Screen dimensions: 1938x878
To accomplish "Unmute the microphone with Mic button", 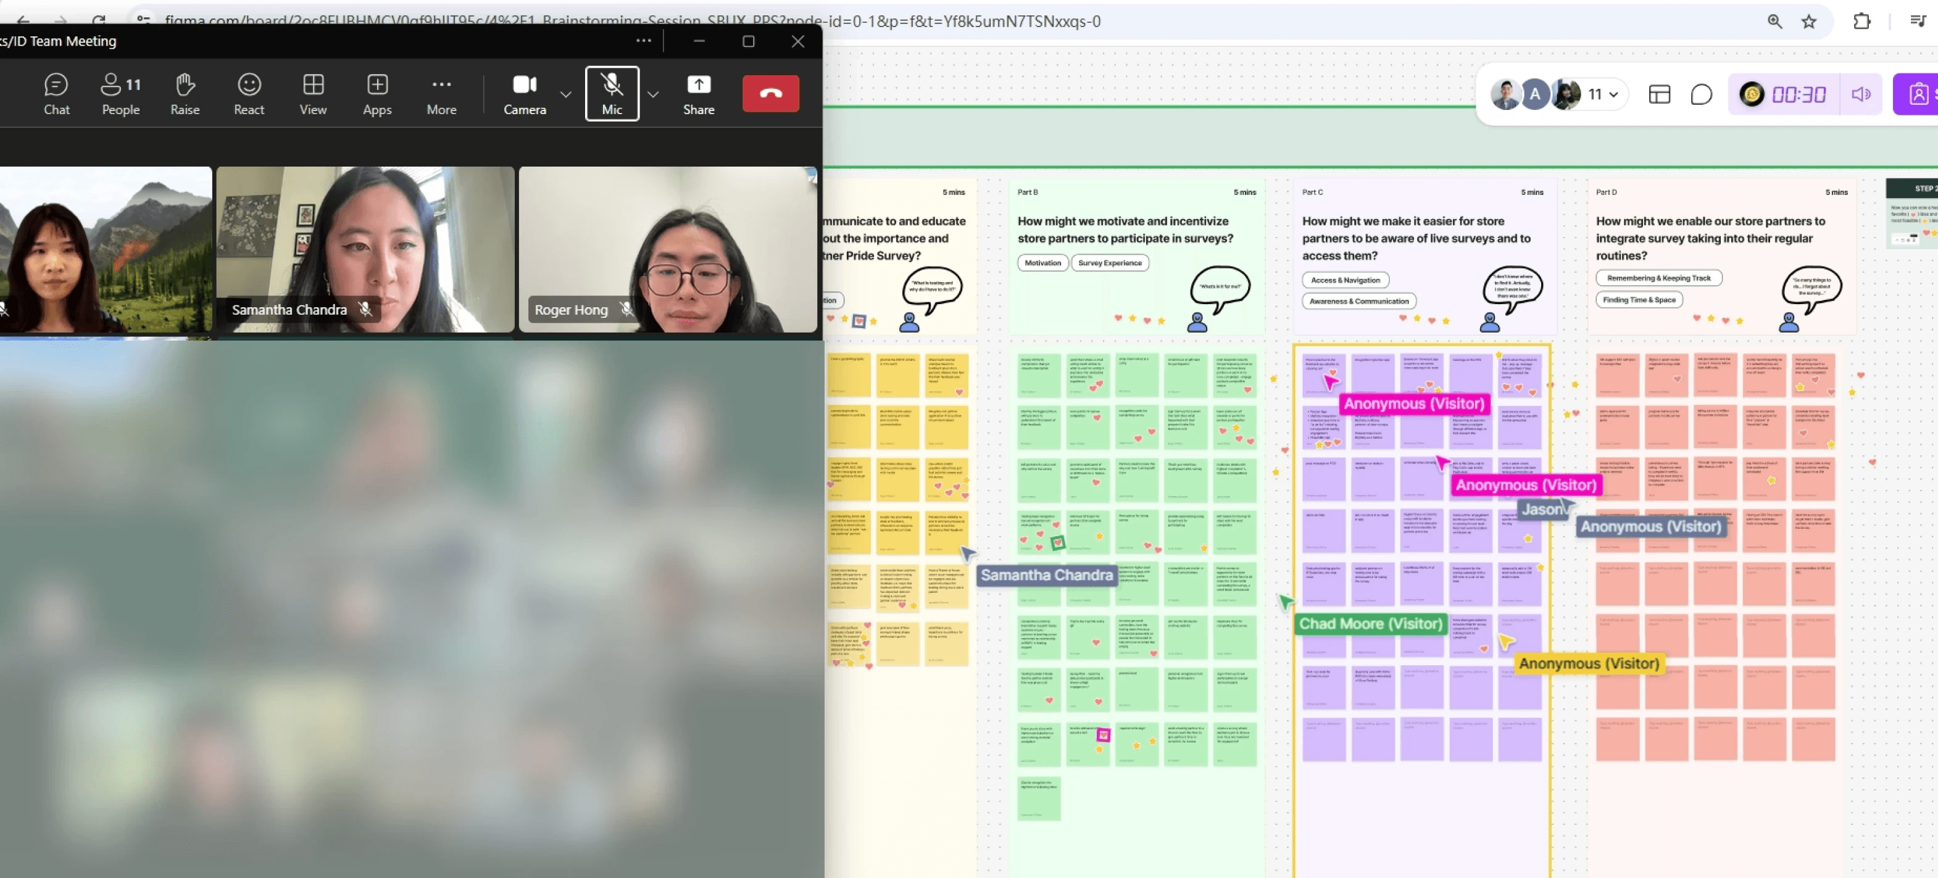I will tap(612, 94).
